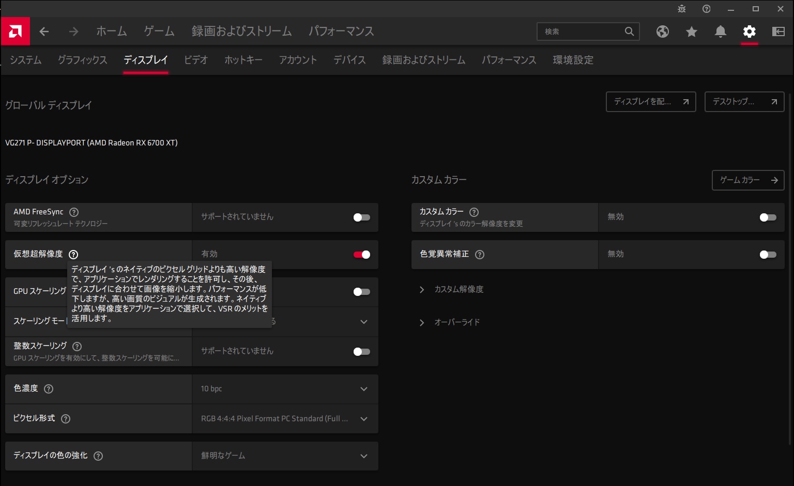Open settings gear icon
The height and width of the screenshot is (486, 794).
(749, 32)
